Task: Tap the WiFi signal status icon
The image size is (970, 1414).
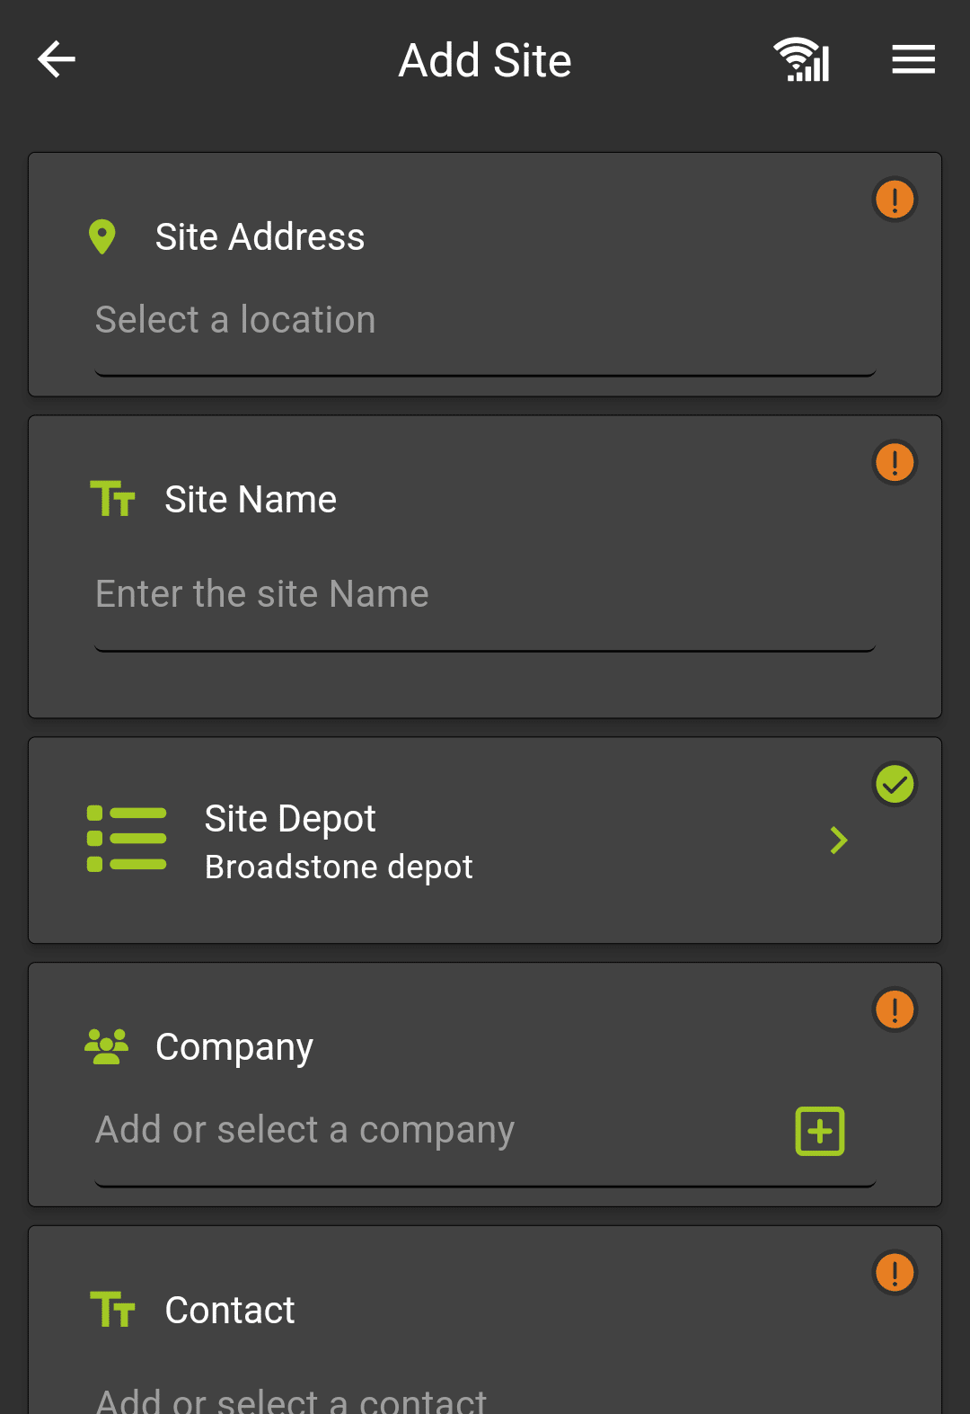Action: pyautogui.click(x=802, y=60)
